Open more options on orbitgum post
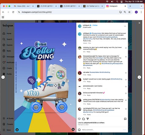The height and width of the screenshot is (135, 145). tap(125, 26)
